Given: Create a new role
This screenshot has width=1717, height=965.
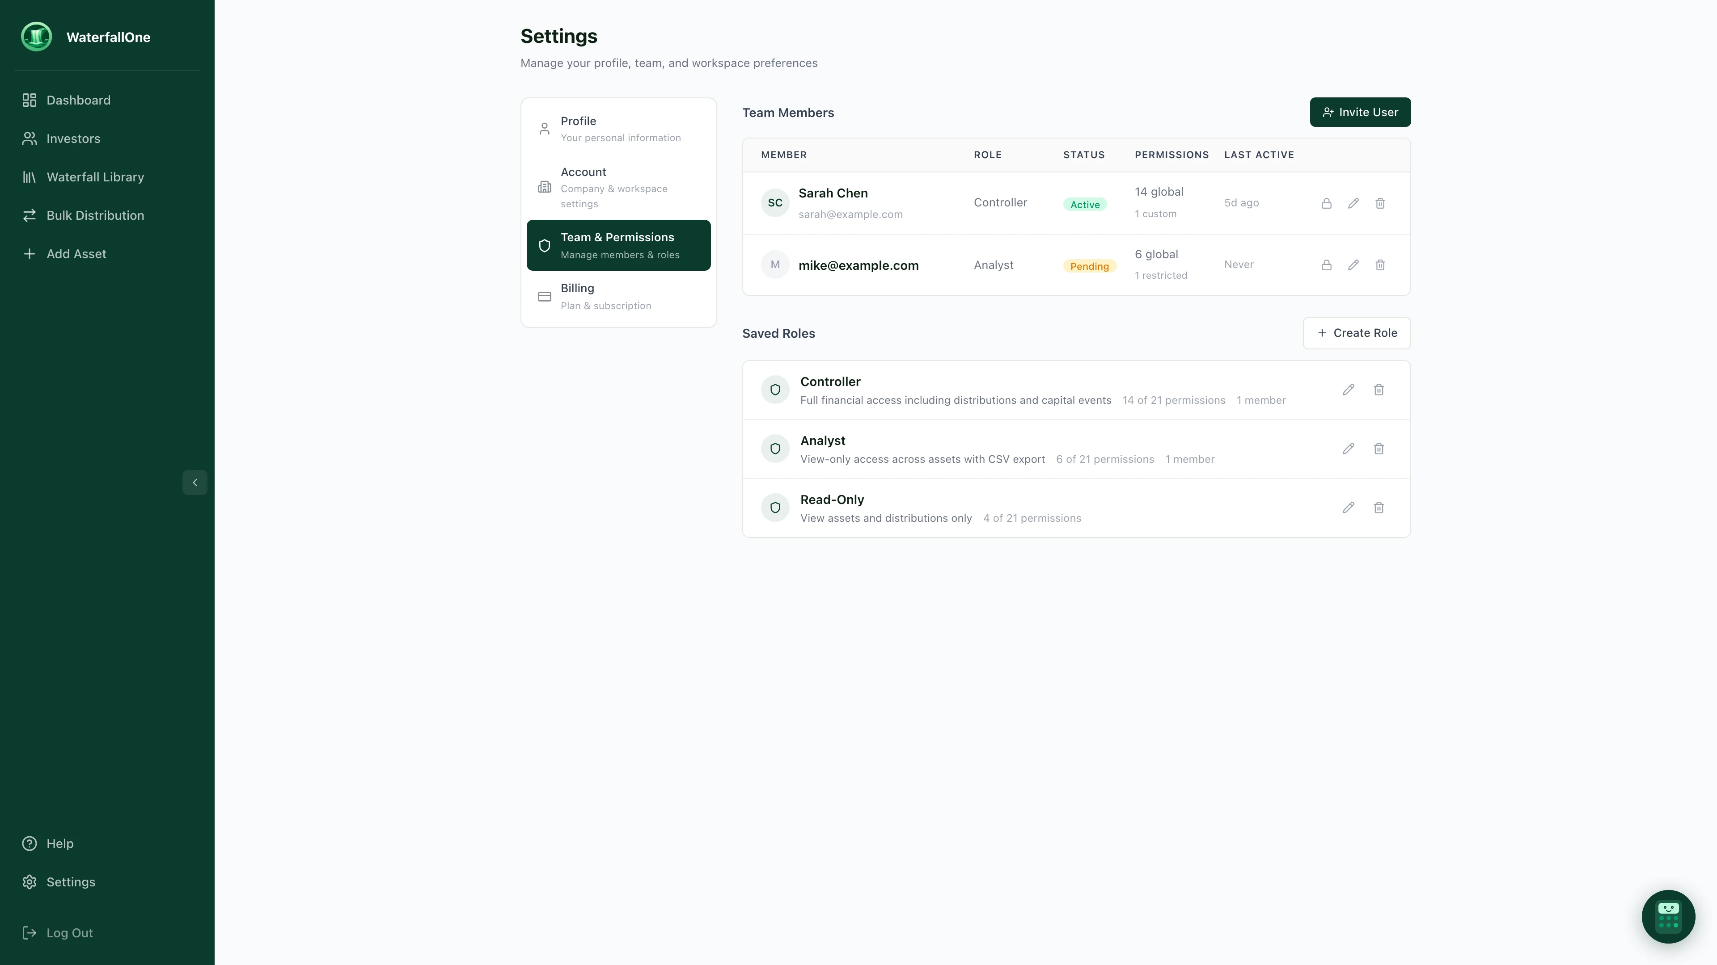Looking at the screenshot, I should pyautogui.click(x=1357, y=333).
